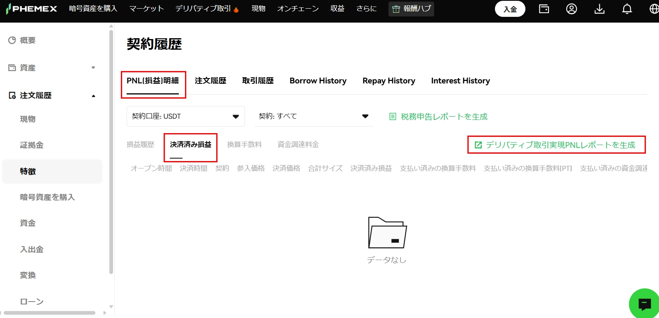The width and height of the screenshot is (659, 318).
Task: Select 変換 in sidebar
Action: coord(28,275)
